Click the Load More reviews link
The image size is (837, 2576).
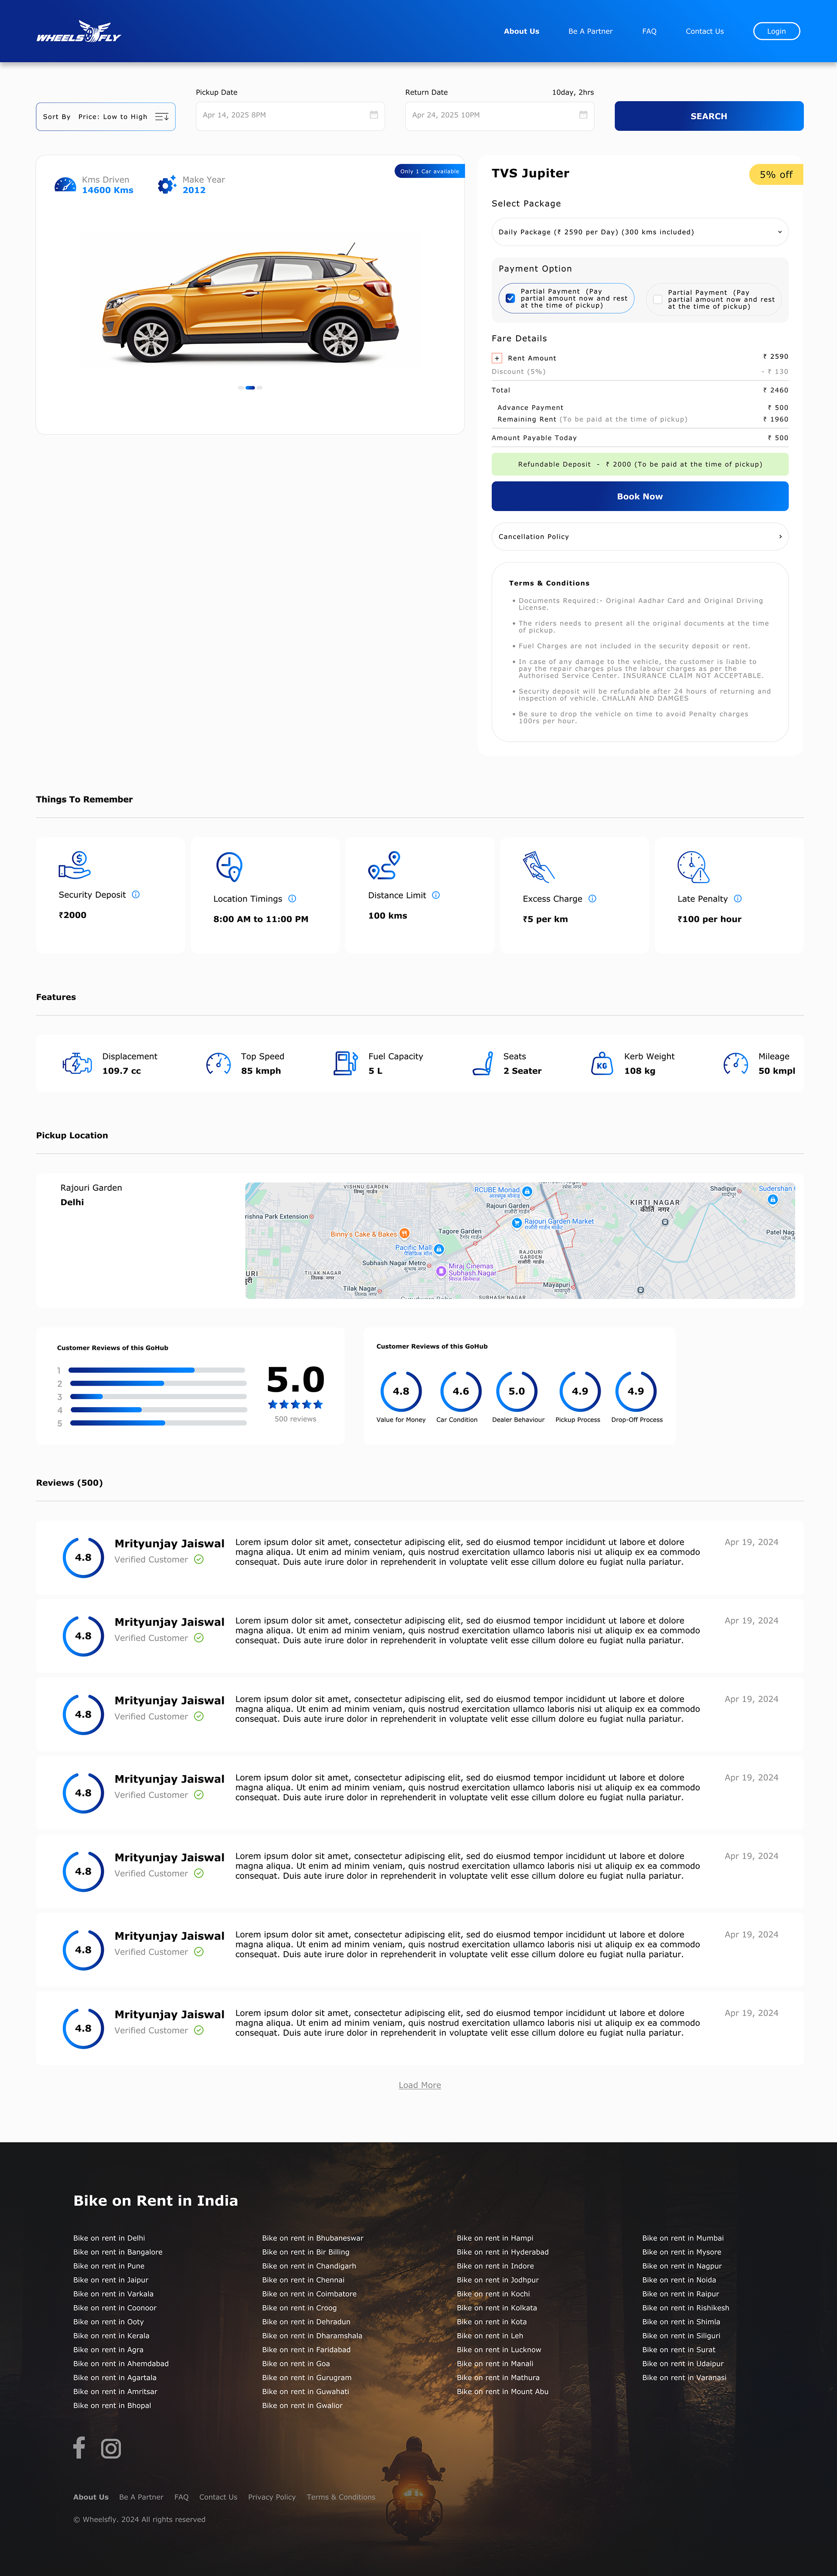tap(420, 2085)
